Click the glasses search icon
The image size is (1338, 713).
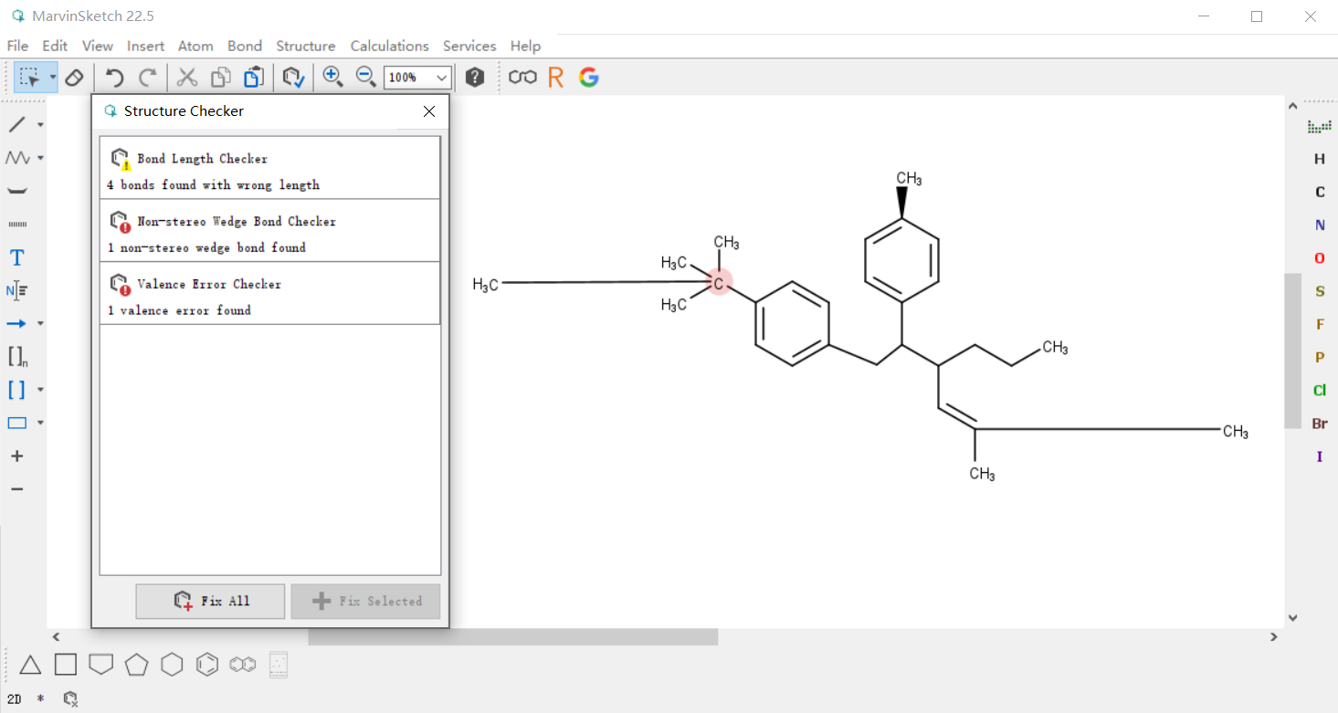(522, 78)
